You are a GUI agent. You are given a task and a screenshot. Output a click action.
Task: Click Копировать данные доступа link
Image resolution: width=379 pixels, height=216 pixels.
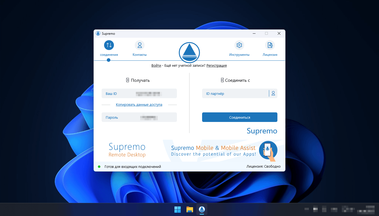click(139, 105)
